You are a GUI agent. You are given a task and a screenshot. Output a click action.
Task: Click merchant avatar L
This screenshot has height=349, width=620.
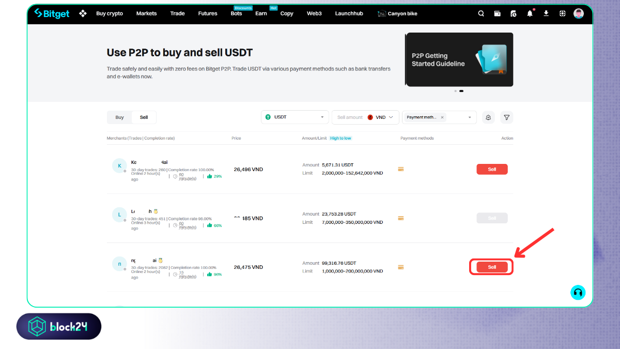coord(119,215)
